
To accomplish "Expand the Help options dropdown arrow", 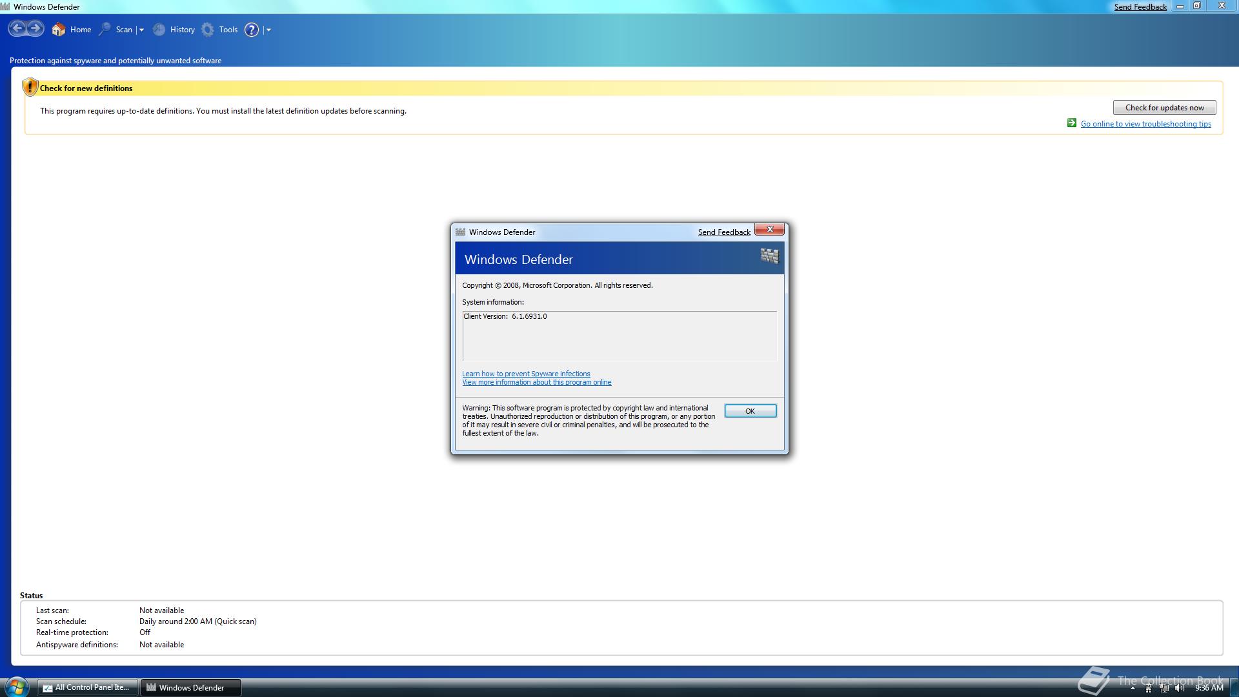I will (268, 30).
